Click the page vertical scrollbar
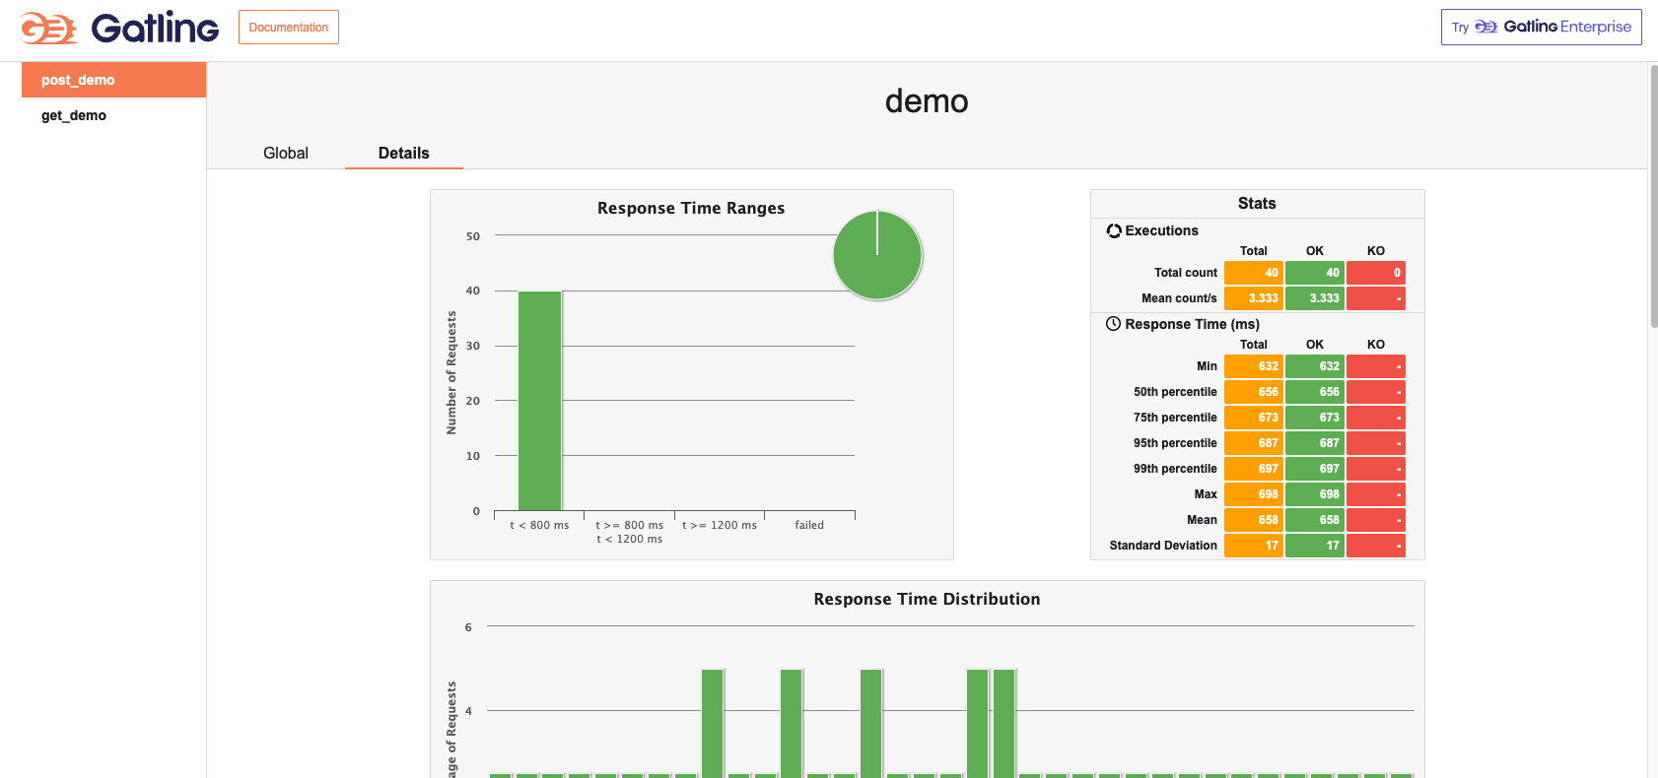Screen dimensions: 1658x778 [1653, 197]
